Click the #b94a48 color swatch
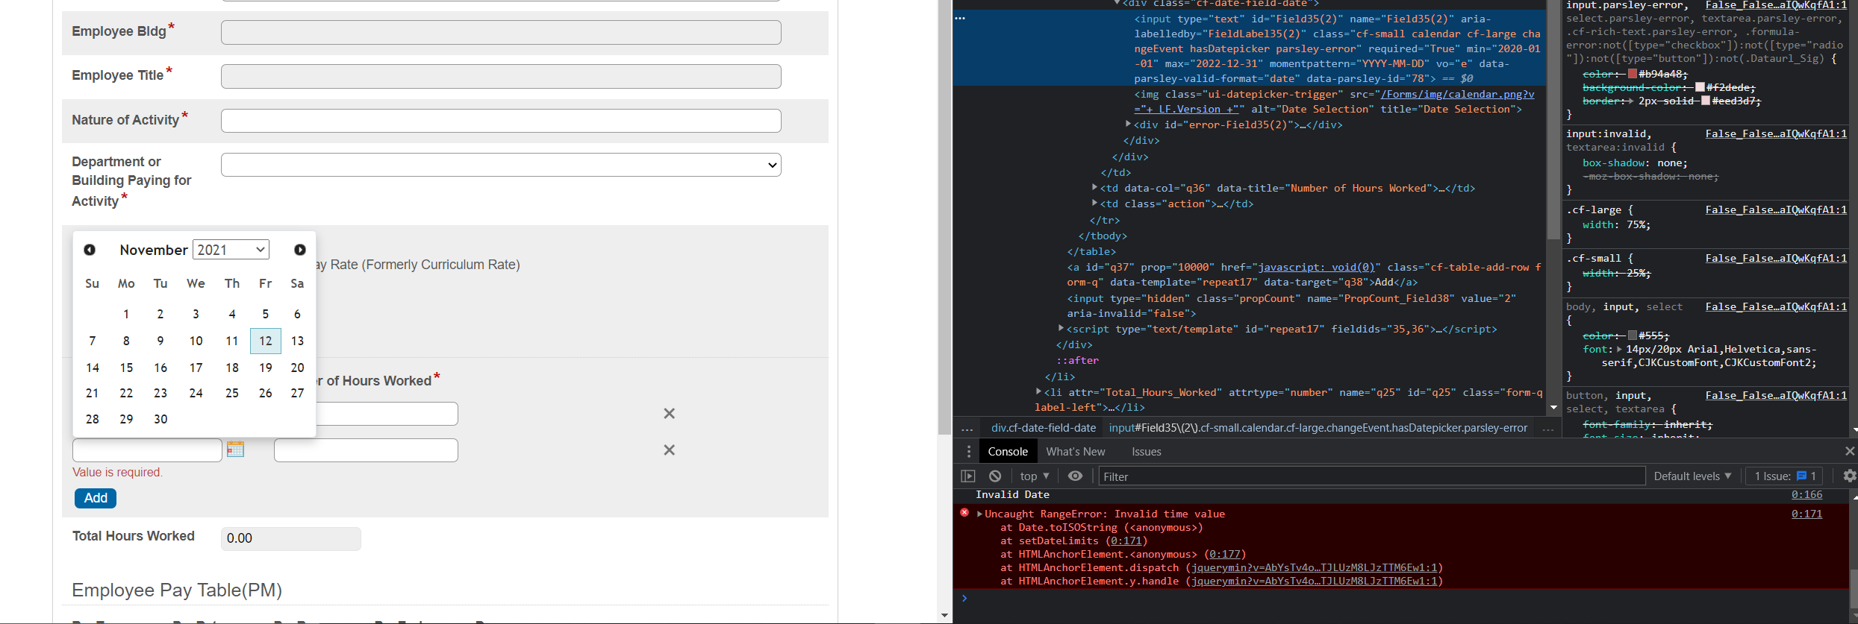Image resolution: width=1858 pixels, height=624 pixels. pos(1632,74)
